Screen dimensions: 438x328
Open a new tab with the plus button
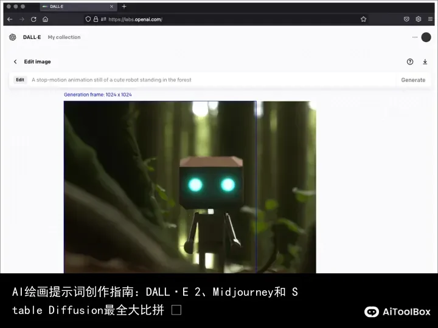pos(124,7)
